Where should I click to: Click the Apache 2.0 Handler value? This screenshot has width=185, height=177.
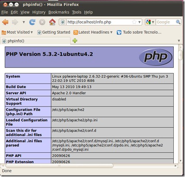(69, 93)
